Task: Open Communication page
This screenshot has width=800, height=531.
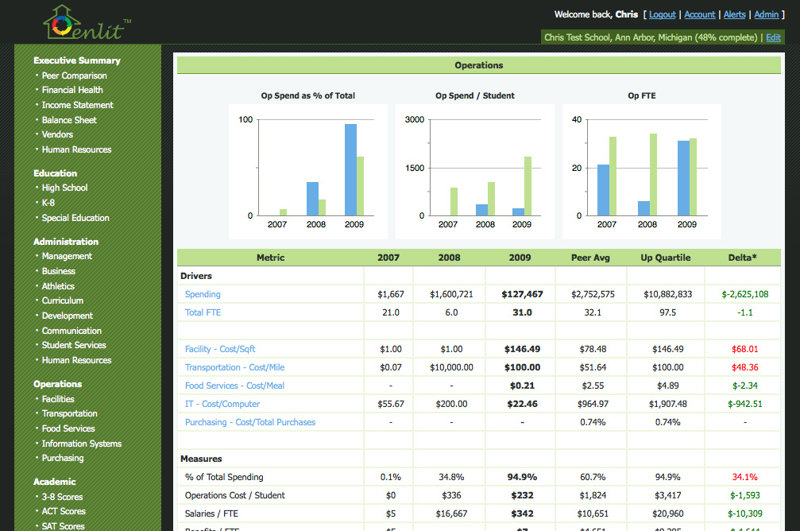Action: tap(71, 331)
